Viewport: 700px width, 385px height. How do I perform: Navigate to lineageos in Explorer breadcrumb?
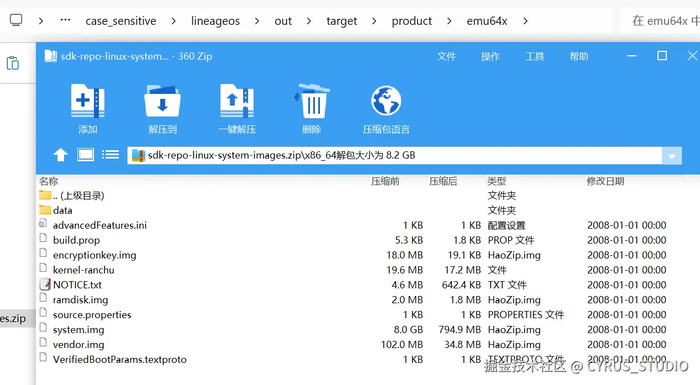pyautogui.click(x=215, y=21)
